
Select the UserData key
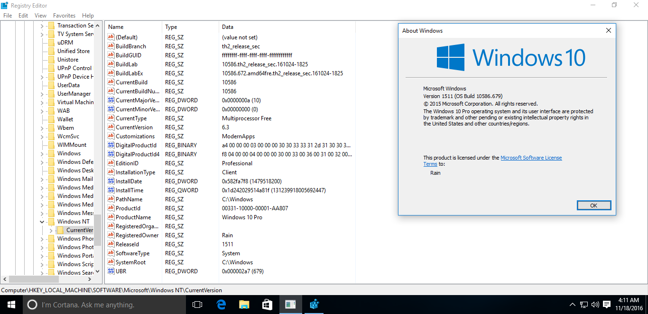point(68,85)
